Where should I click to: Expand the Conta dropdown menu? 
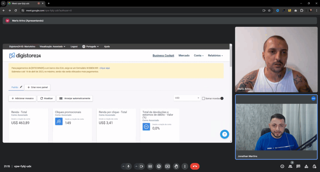click(x=198, y=55)
